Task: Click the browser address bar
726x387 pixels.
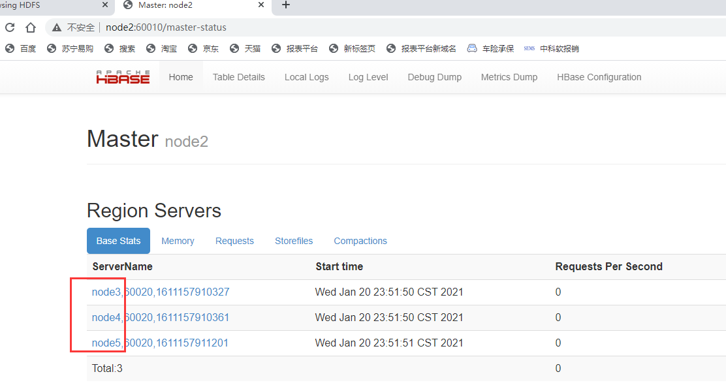Action: [x=196, y=27]
